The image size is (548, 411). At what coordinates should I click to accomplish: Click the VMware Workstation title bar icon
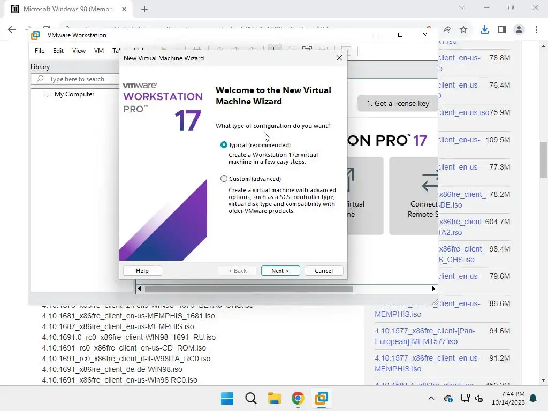point(35,35)
